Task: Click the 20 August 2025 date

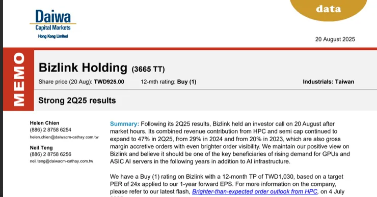Action: [x=335, y=39]
